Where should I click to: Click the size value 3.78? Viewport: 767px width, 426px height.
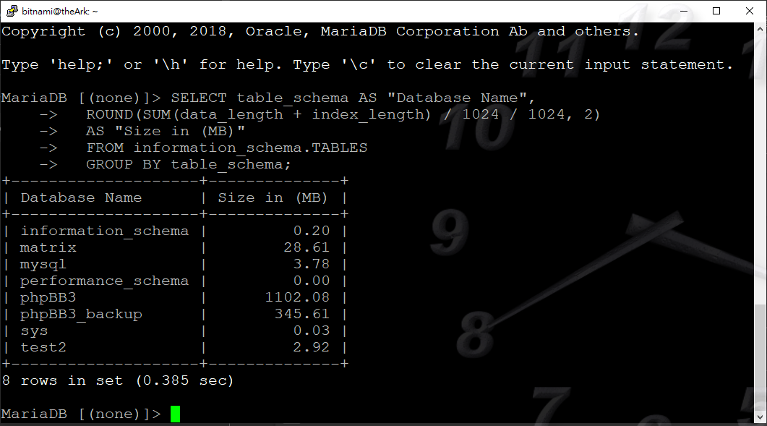click(312, 264)
